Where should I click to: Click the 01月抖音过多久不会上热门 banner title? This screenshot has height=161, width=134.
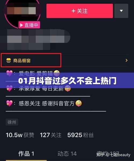(67, 81)
